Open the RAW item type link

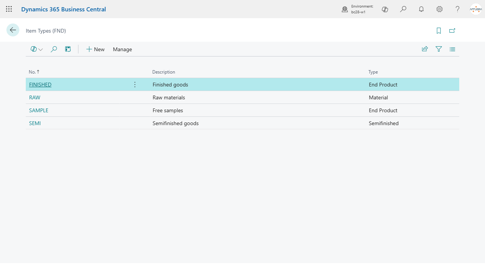34,97
